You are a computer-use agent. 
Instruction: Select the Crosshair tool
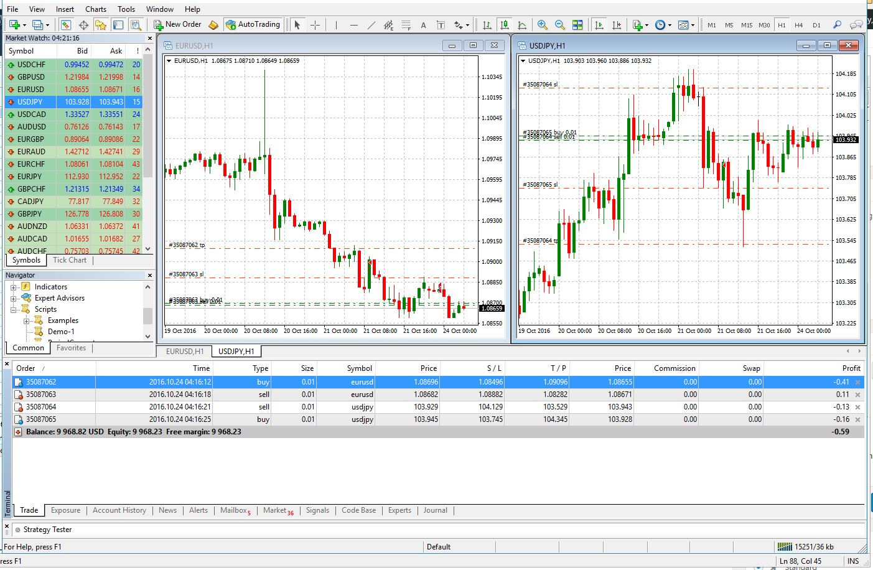(315, 25)
